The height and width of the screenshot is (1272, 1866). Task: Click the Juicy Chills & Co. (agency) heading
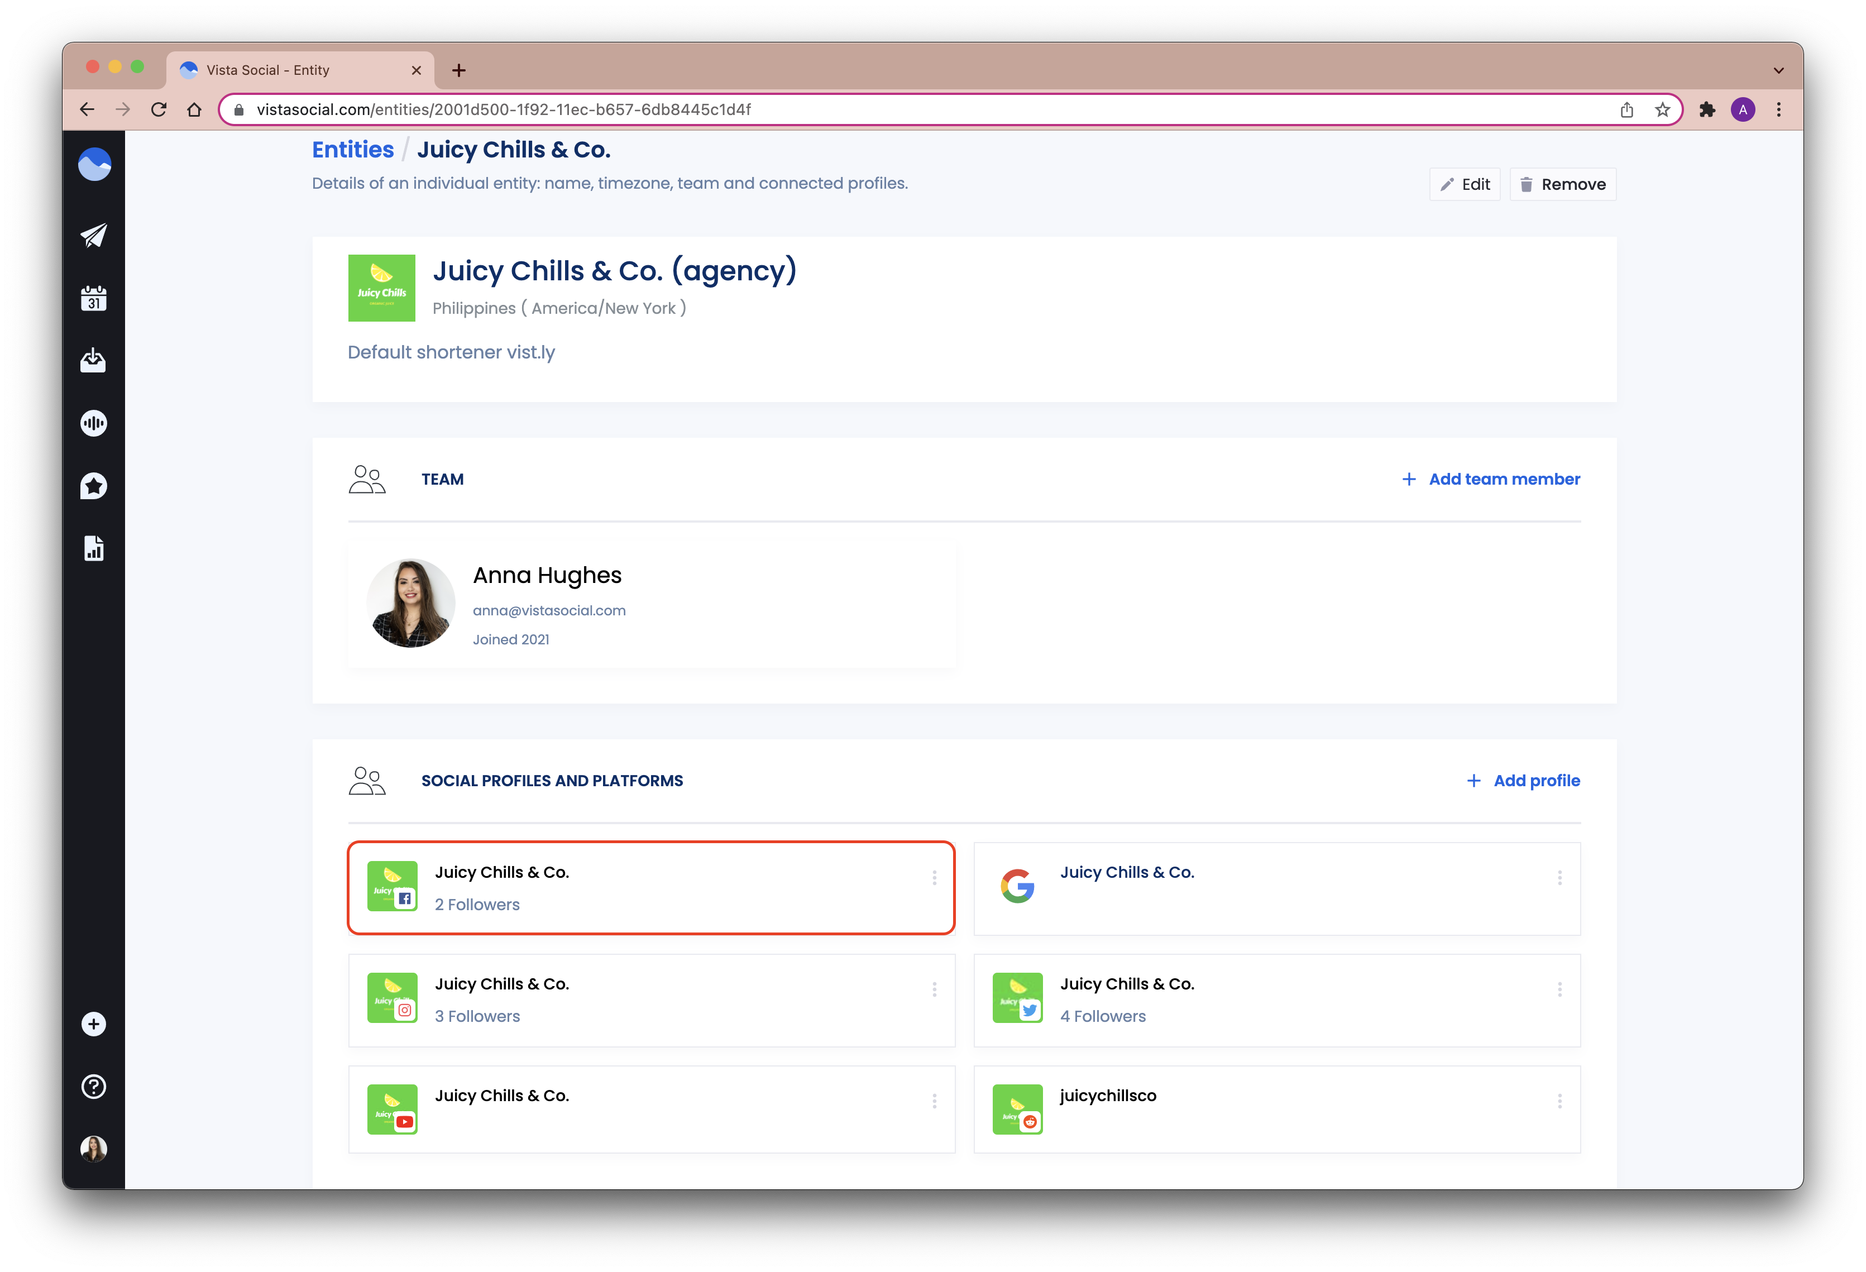click(614, 271)
